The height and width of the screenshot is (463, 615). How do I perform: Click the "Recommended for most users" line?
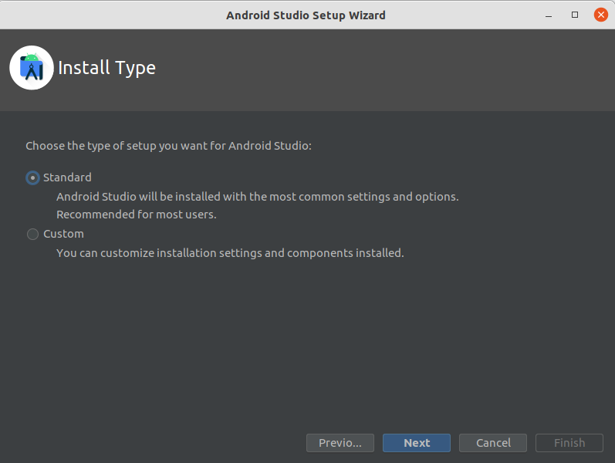coord(137,215)
